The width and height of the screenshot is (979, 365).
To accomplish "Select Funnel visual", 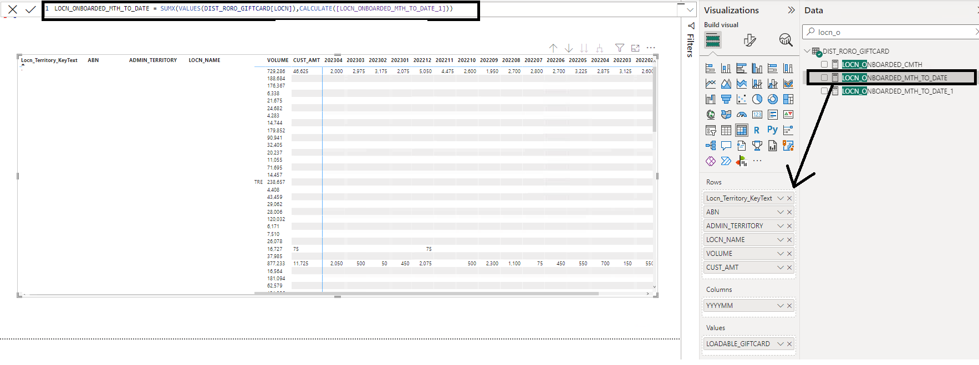I will pyautogui.click(x=726, y=99).
